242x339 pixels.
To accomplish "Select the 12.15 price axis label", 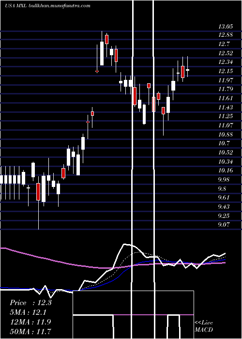I will 226,71.
